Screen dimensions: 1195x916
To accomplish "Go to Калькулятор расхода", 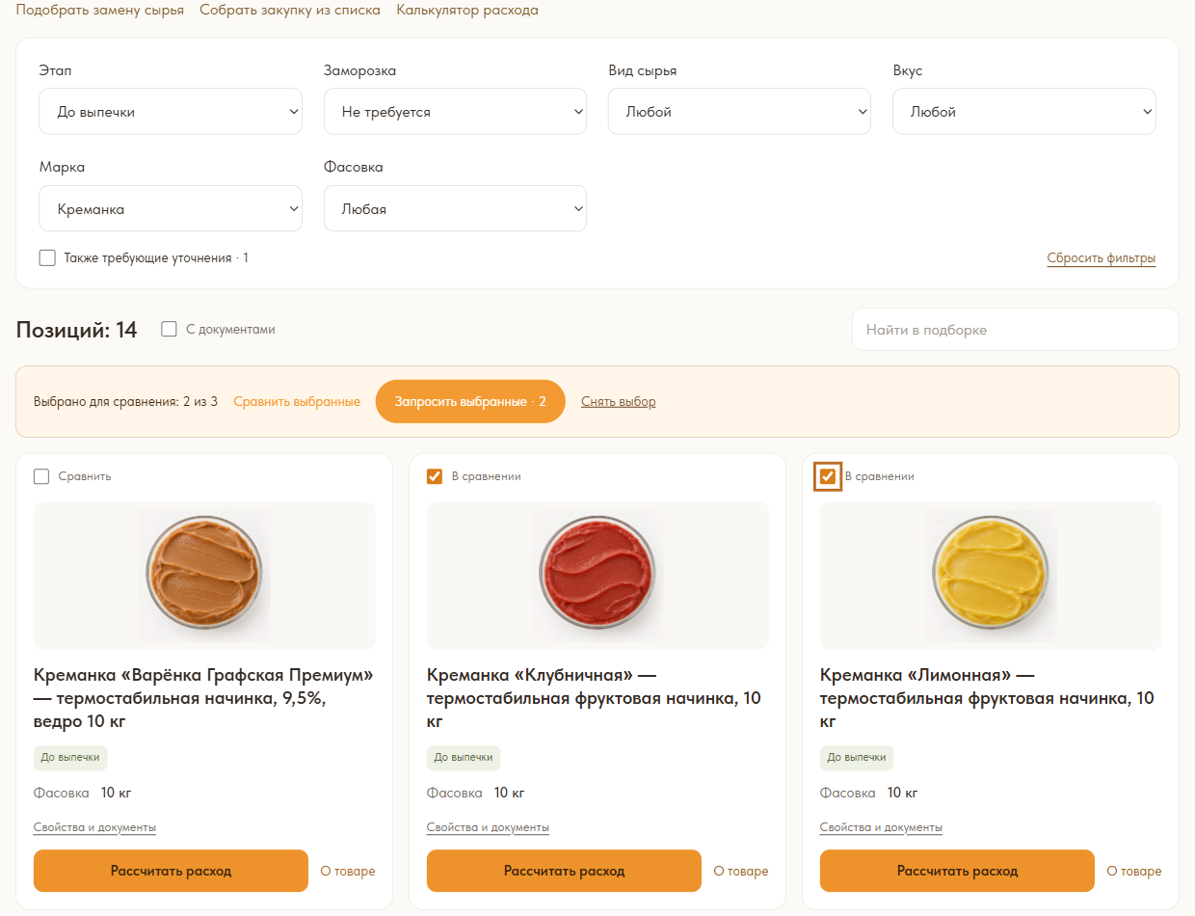I will [467, 11].
